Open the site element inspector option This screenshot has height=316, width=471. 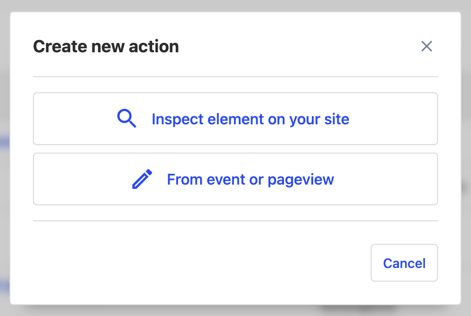pyautogui.click(x=235, y=119)
